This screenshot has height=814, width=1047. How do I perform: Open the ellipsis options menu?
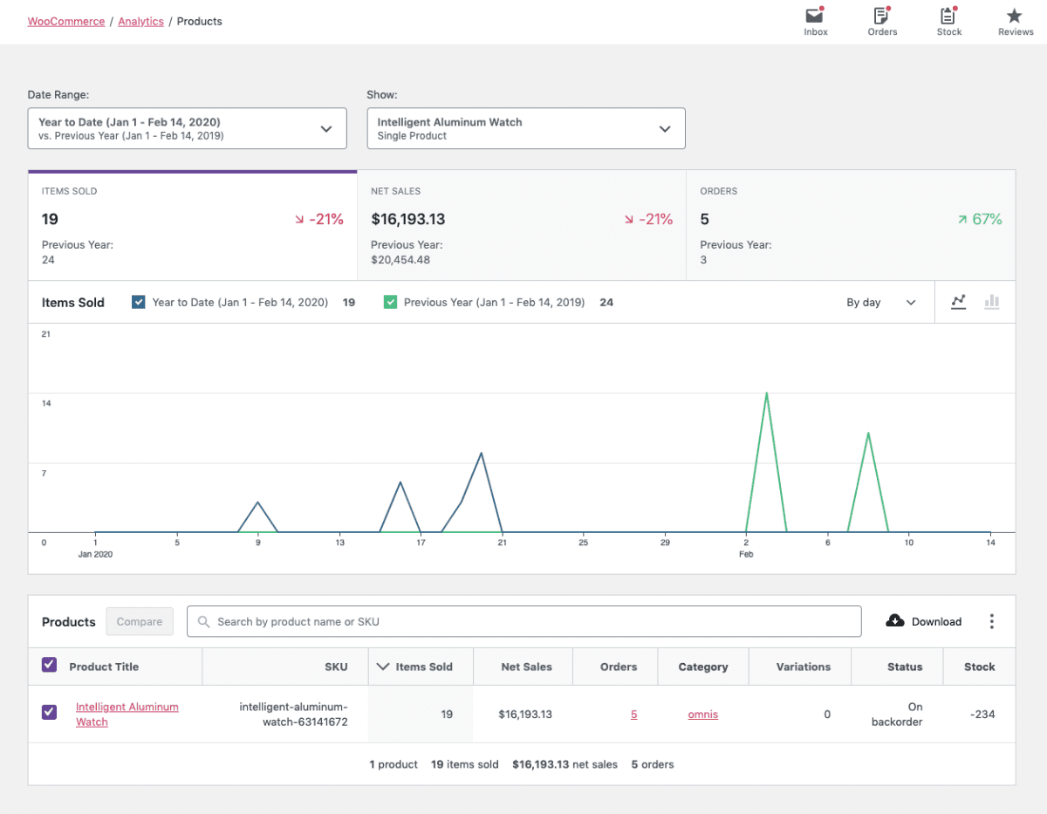[x=991, y=621]
